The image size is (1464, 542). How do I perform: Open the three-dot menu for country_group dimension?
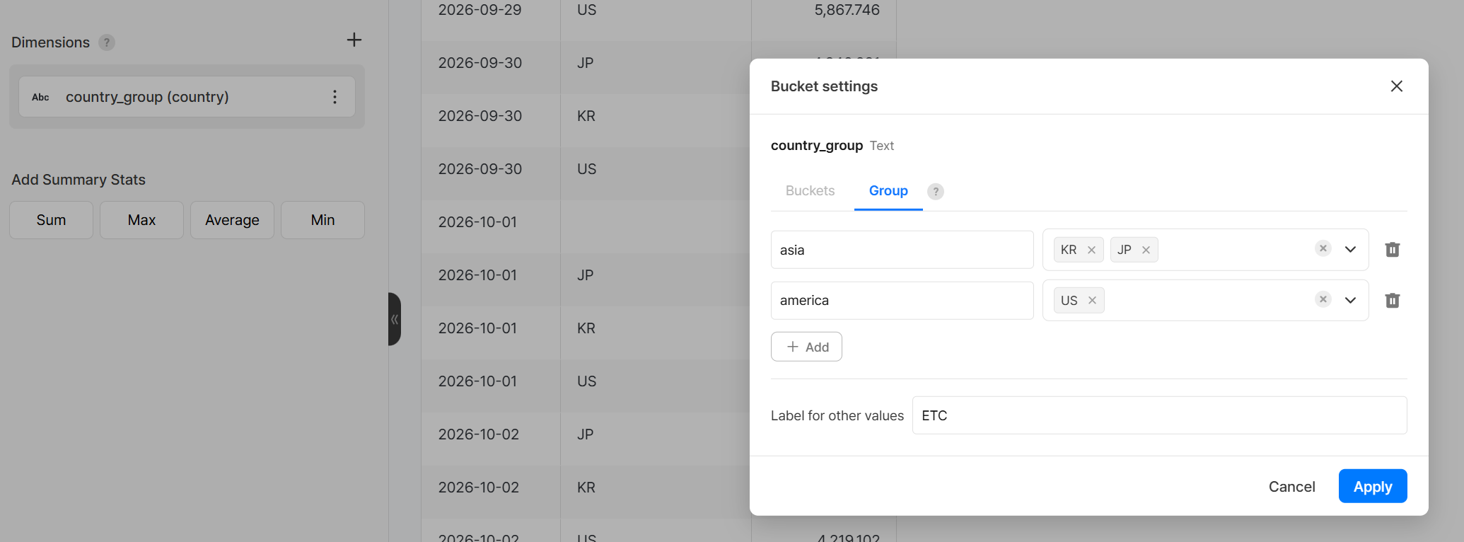[335, 97]
